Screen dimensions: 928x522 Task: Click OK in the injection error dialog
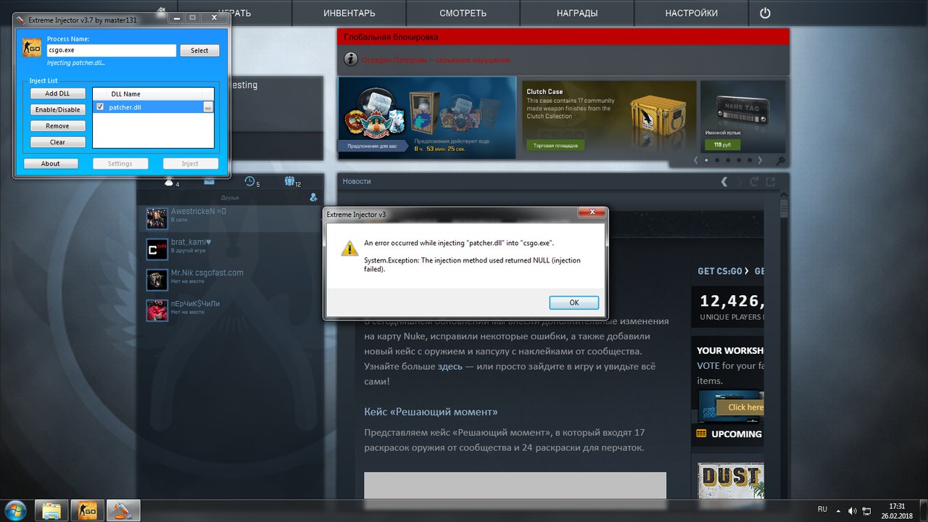tap(573, 302)
